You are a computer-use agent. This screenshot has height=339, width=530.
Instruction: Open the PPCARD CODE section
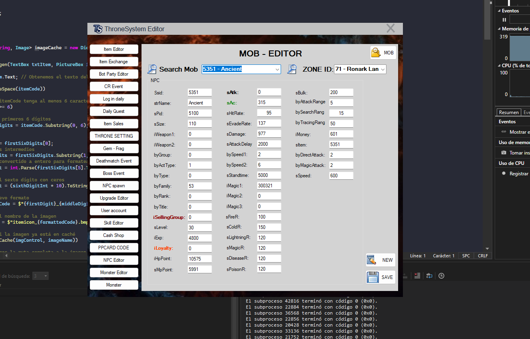pyautogui.click(x=114, y=248)
